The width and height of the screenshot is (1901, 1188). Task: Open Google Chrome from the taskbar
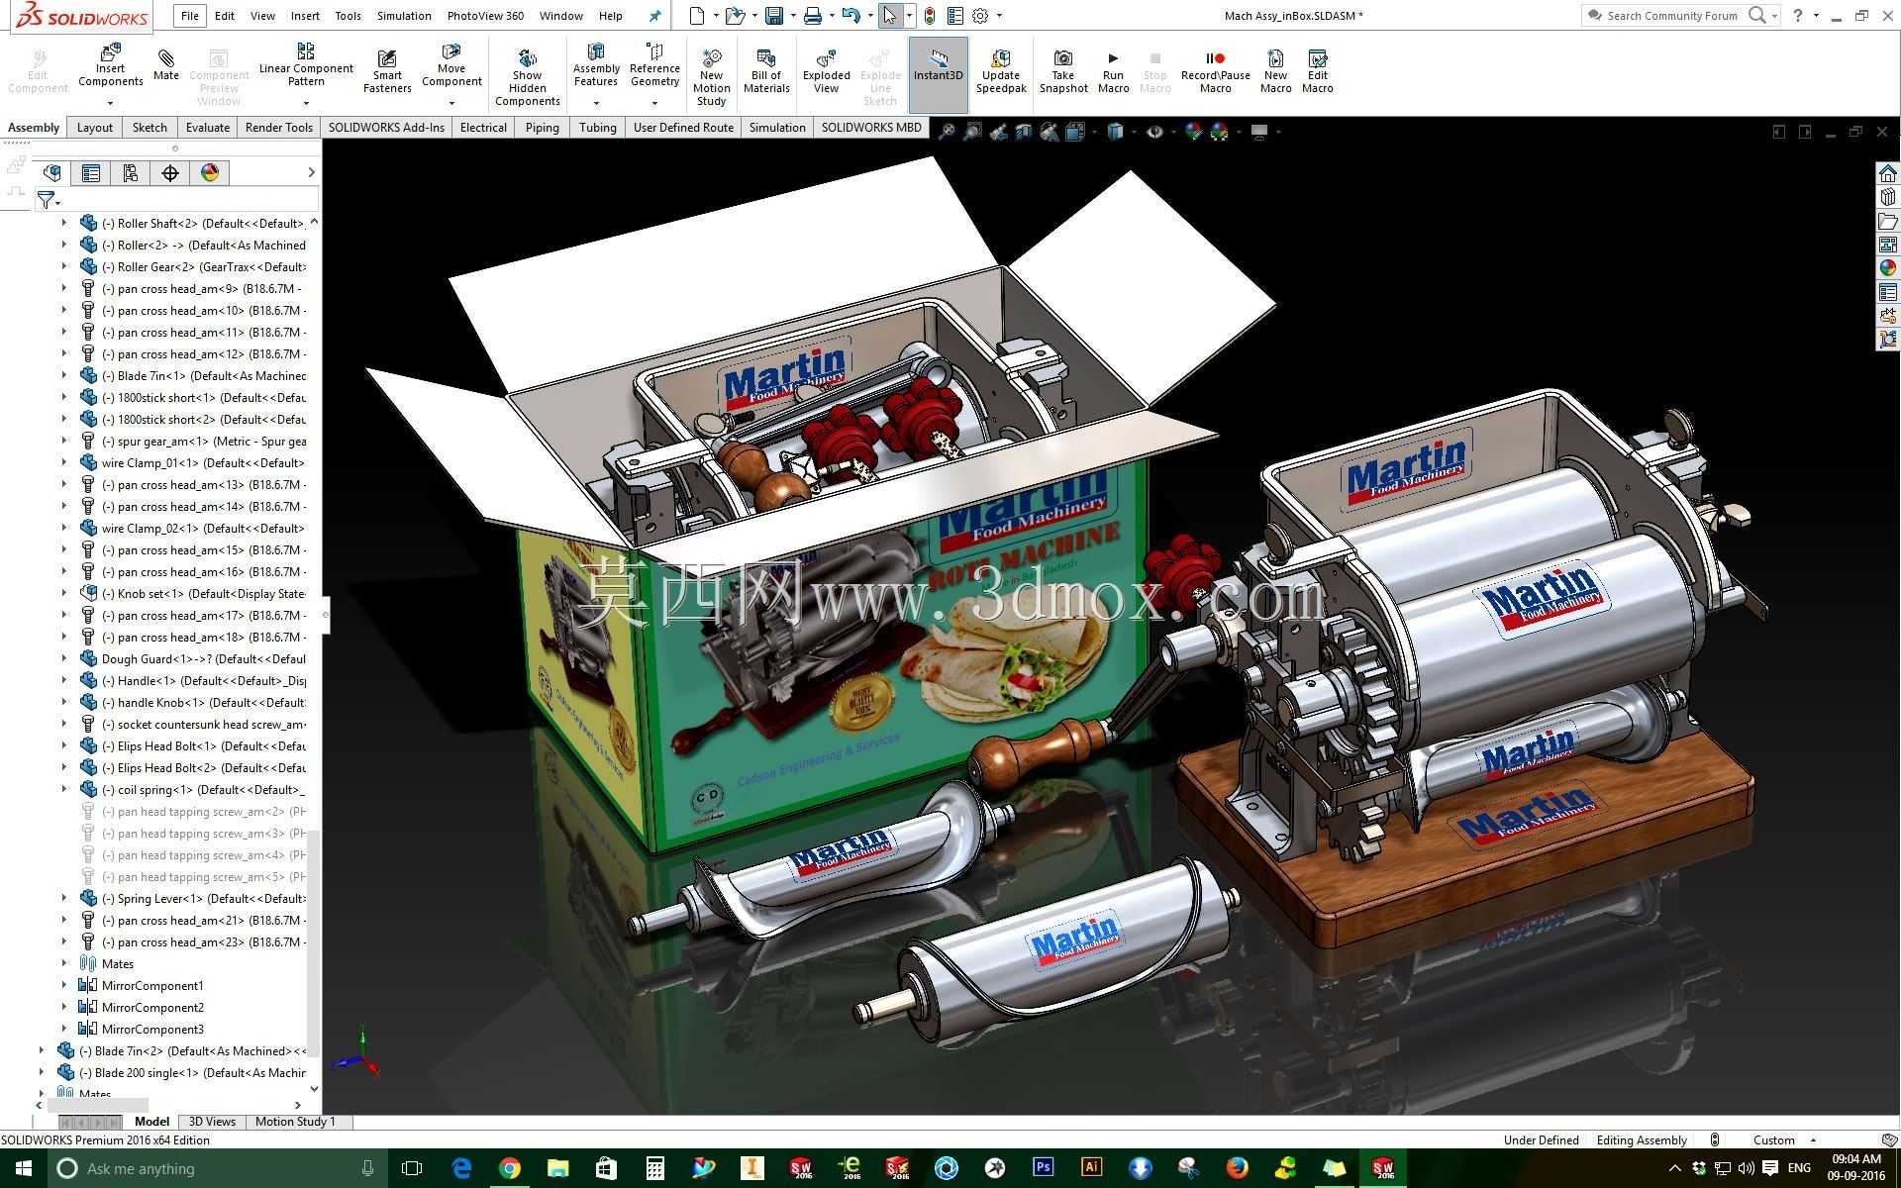point(509,1168)
